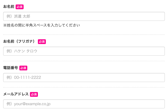This screenshot has height=111, width=168.
Task: Click the お名前 text input field
Action: (x=84, y=16)
